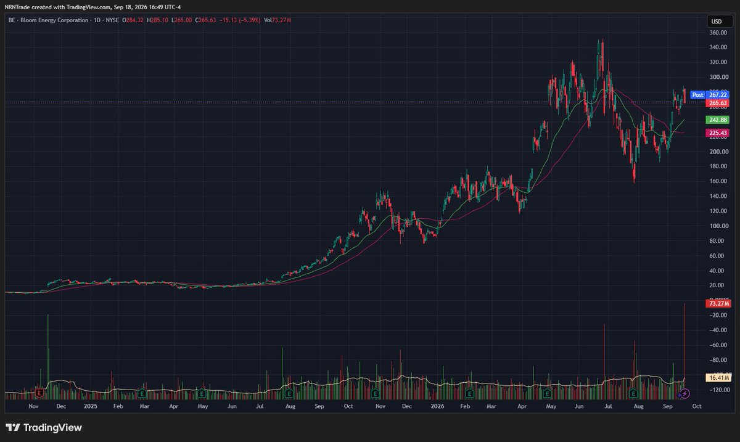Click the red 265.63 last price label
Image resolution: width=740 pixels, height=442 pixels.
(718, 103)
